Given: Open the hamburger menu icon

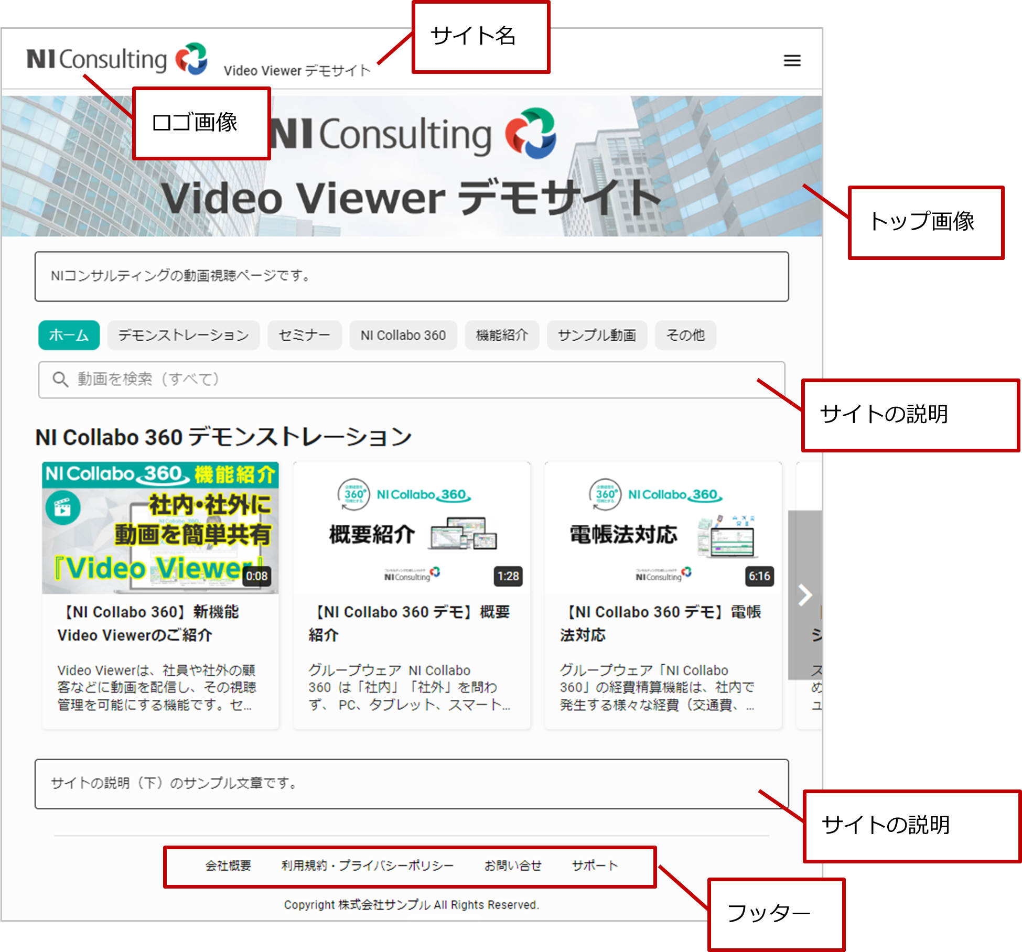Looking at the screenshot, I should (792, 61).
